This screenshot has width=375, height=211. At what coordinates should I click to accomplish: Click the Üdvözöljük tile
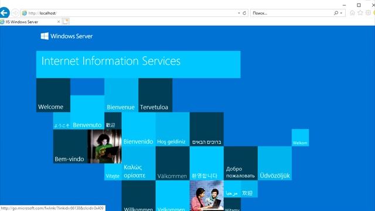coord(275,164)
